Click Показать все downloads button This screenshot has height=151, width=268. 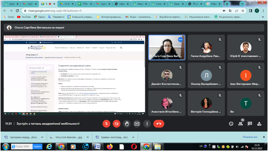point(250,137)
